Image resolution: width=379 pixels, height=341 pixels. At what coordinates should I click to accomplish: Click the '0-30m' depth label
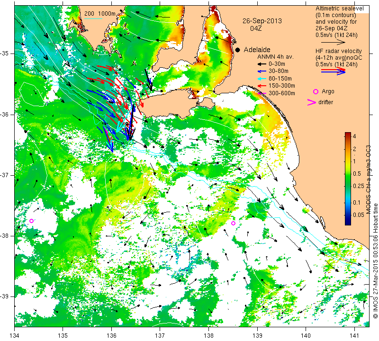click(277, 64)
